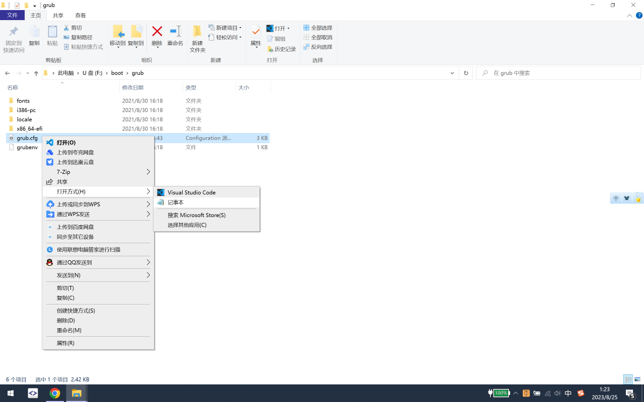The image size is (644, 402).
Task: Click the refresh button beside address bar
Action: [466, 73]
